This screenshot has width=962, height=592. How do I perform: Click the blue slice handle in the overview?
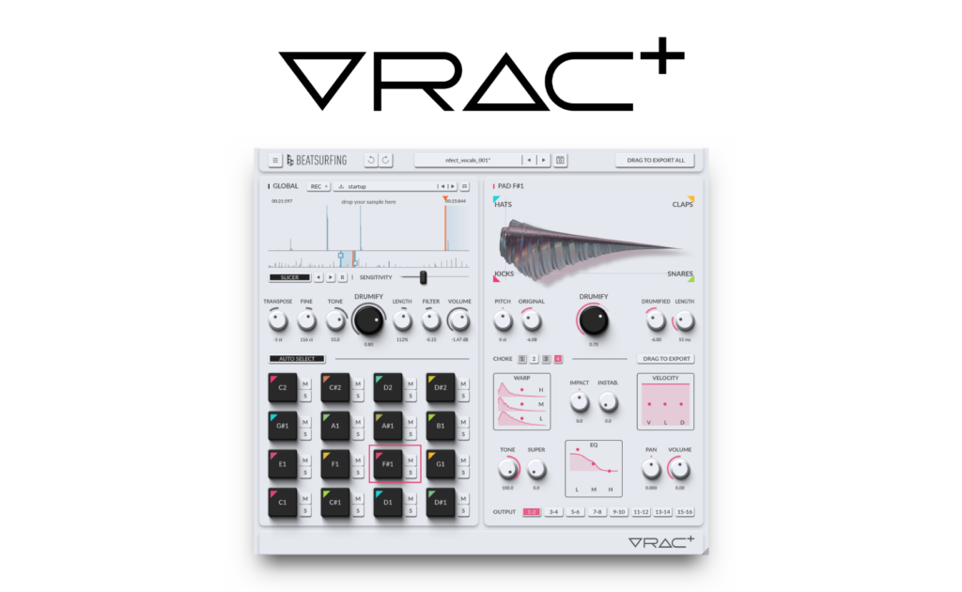[x=340, y=256]
